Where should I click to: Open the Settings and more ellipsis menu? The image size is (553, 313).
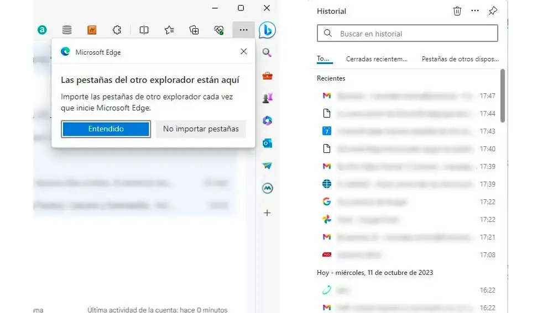click(243, 30)
